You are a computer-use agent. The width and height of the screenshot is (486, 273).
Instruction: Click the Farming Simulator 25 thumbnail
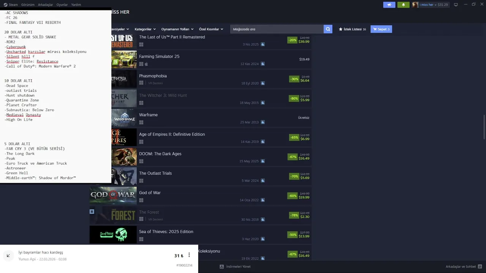tap(124, 60)
